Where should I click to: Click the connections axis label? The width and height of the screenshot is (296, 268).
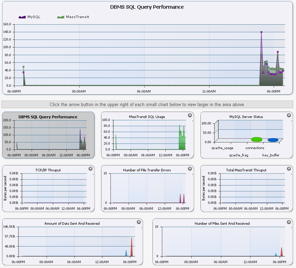coord(255,148)
